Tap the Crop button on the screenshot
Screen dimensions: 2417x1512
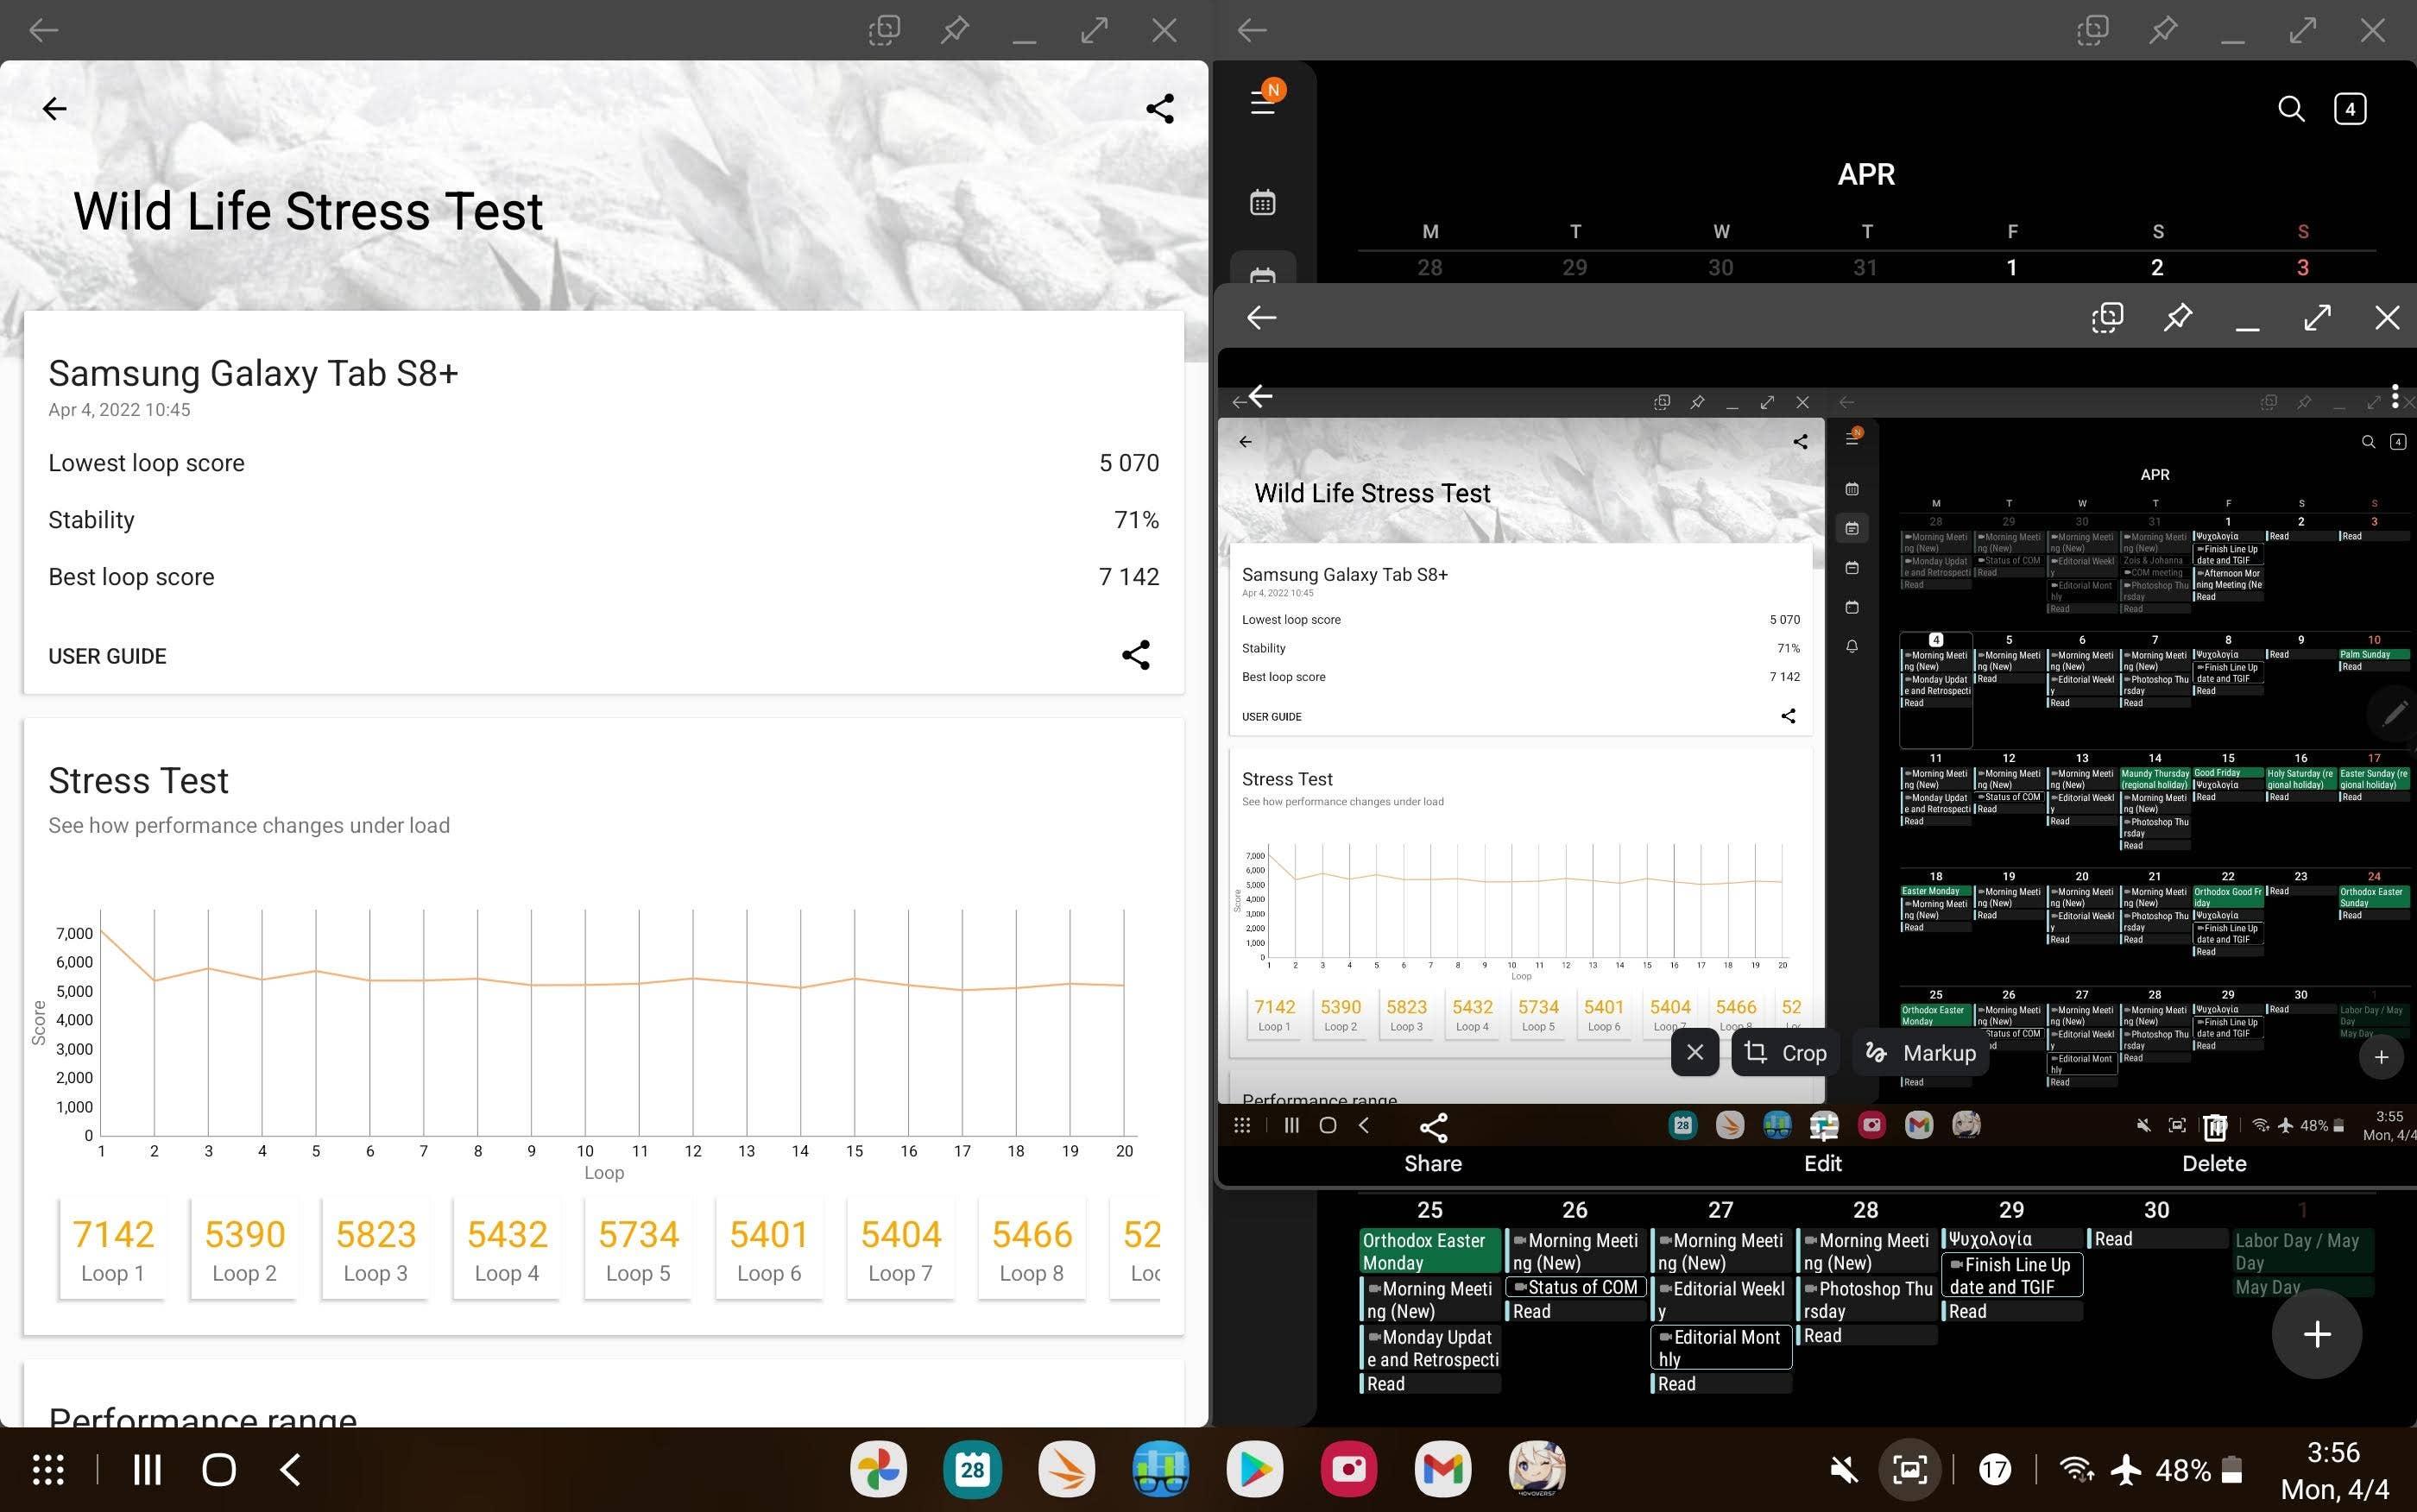tap(1786, 1052)
